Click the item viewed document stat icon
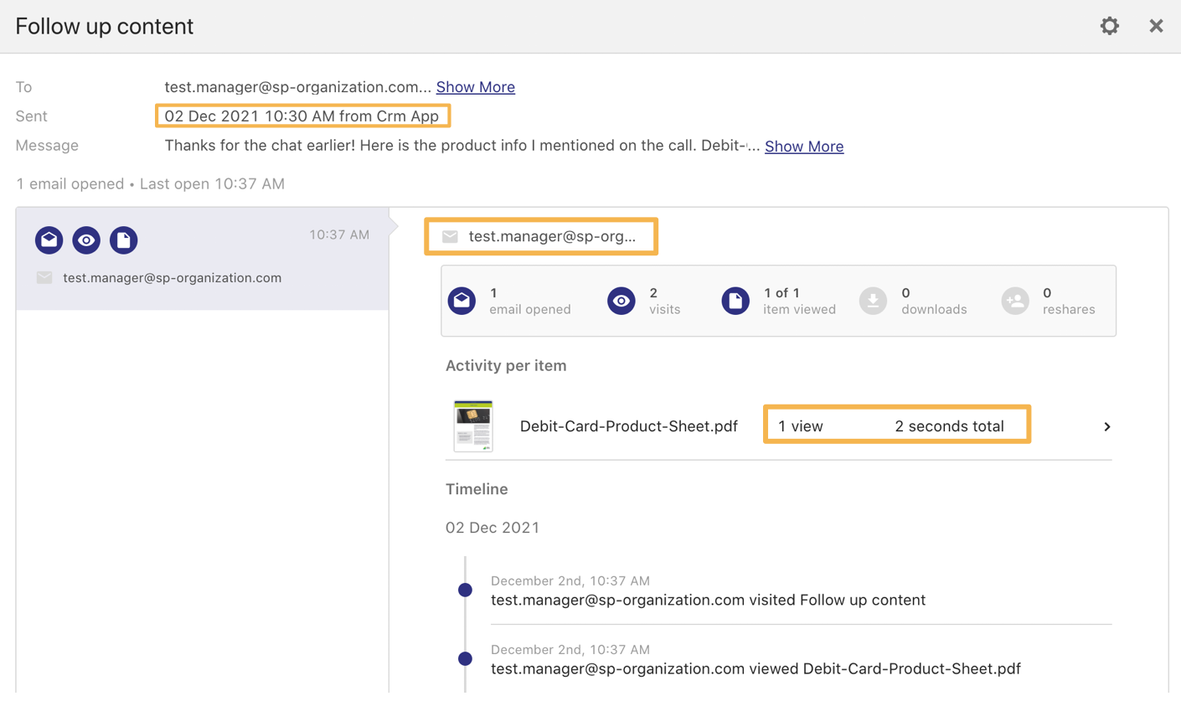 tap(735, 301)
